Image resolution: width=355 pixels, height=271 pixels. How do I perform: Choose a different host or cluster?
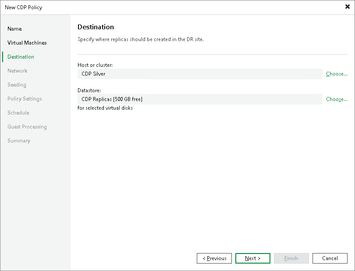pyautogui.click(x=337, y=73)
